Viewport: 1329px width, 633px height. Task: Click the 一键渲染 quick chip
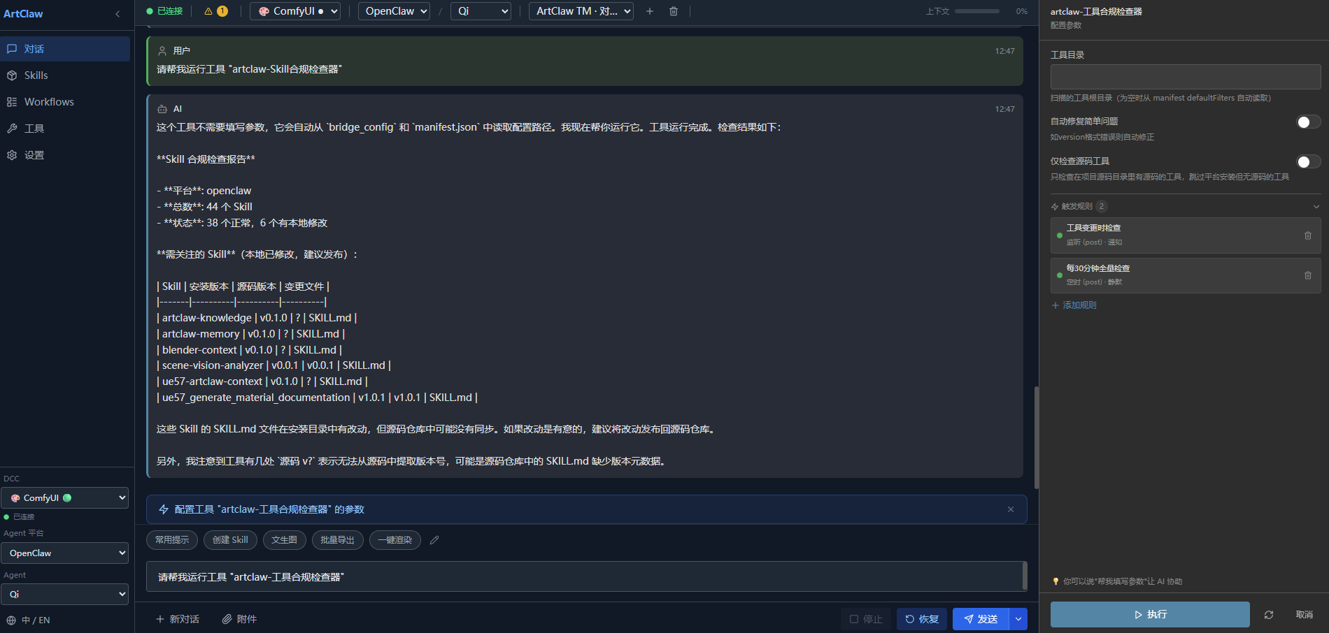coord(395,540)
